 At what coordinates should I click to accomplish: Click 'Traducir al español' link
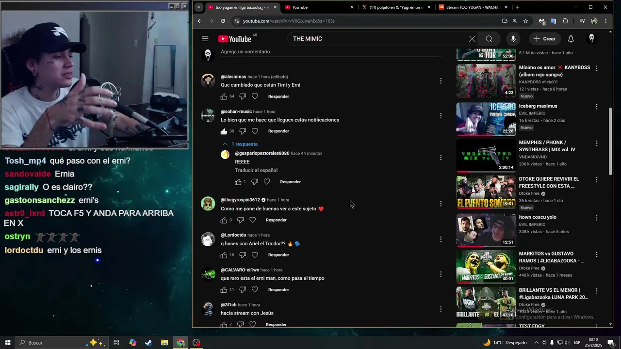[x=256, y=170]
